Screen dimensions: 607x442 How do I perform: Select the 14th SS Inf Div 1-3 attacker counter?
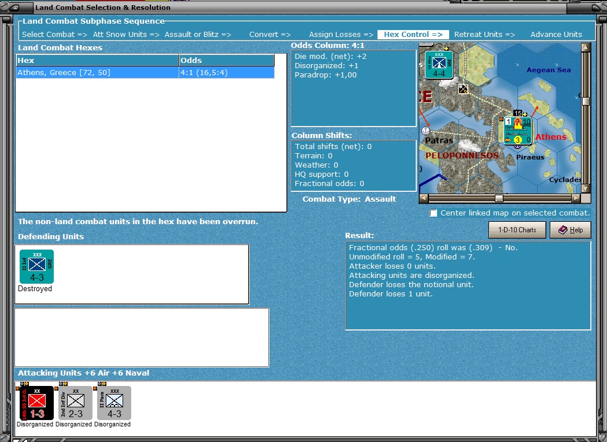click(x=37, y=403)
